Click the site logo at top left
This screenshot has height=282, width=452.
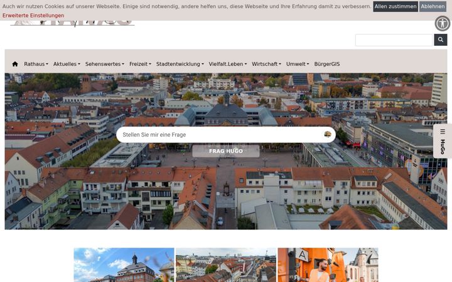click(x=72, y=23)
